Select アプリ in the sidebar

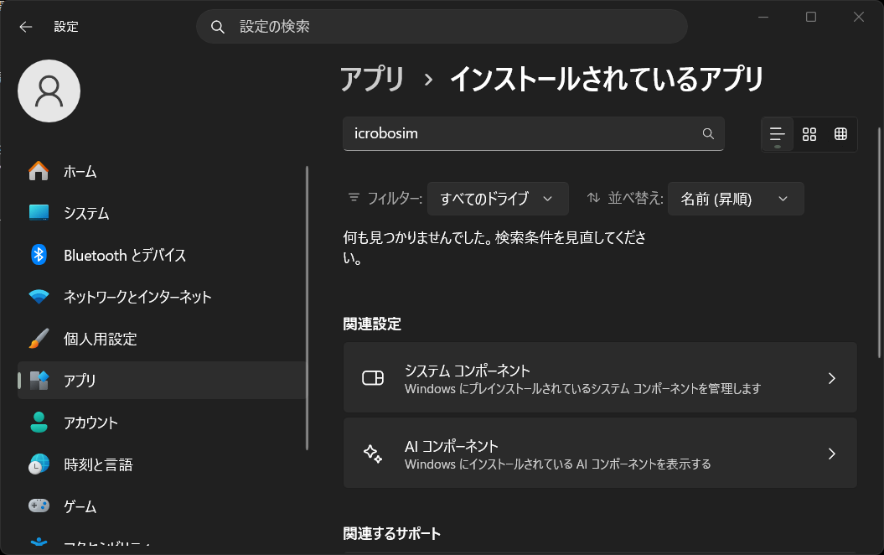click(162, 381)
